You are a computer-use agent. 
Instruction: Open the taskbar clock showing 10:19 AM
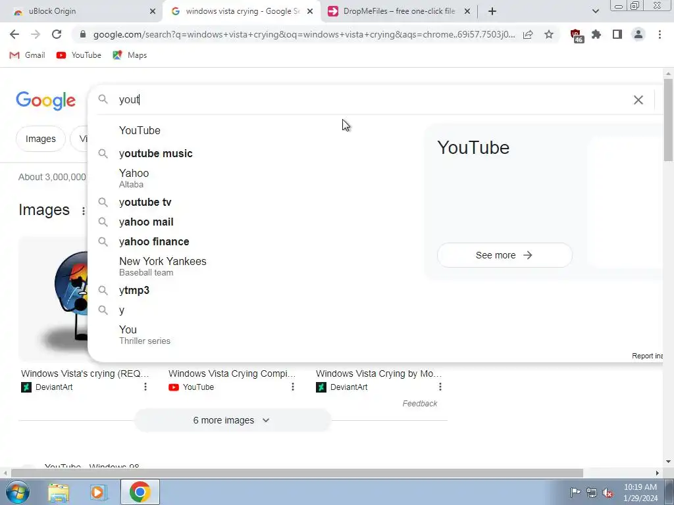pos(640,493)
